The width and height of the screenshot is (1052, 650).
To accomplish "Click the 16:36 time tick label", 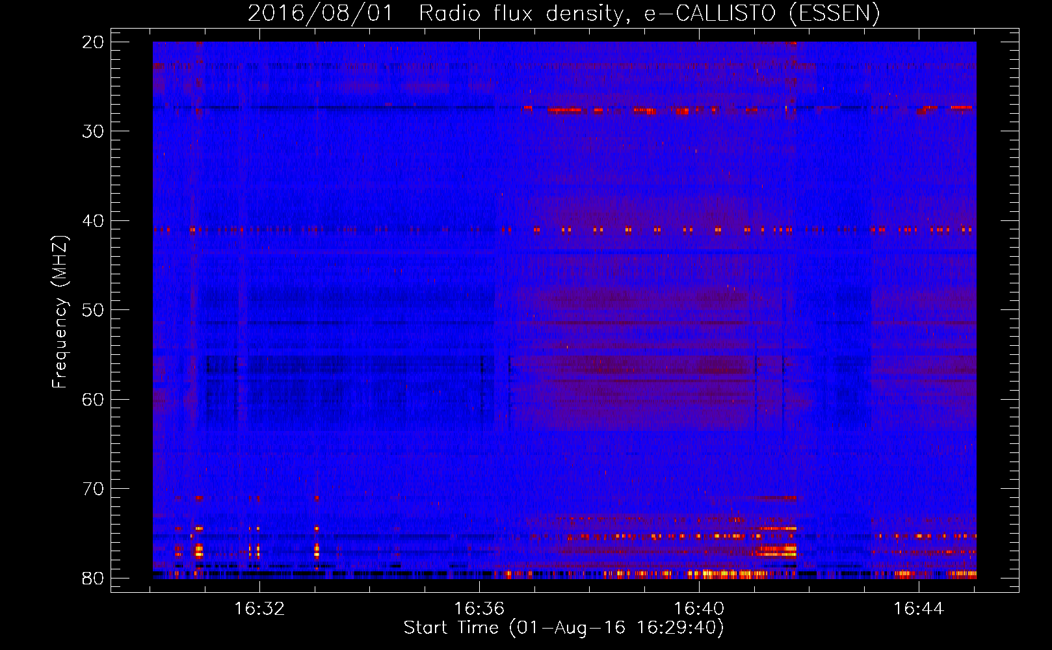I will point(479,609).
